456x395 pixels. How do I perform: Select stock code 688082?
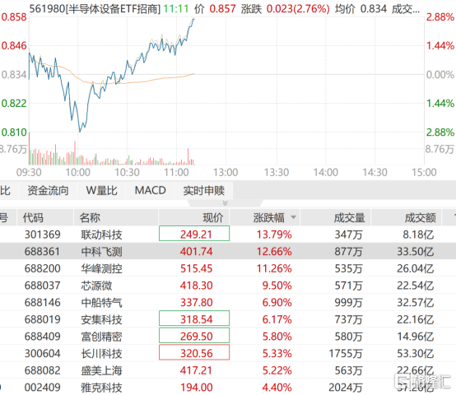[43, 370]
